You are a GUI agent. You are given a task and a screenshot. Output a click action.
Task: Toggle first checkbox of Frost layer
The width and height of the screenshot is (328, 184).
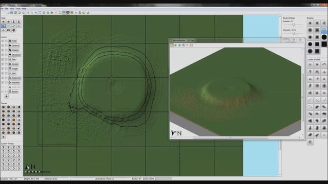coord(3,41)
